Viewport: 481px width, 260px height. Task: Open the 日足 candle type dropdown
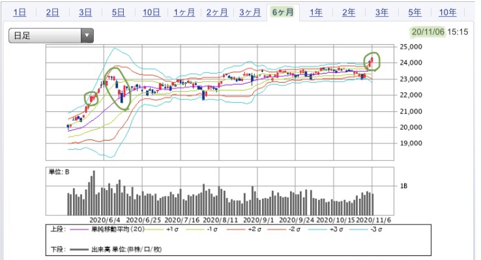(51, 36)
